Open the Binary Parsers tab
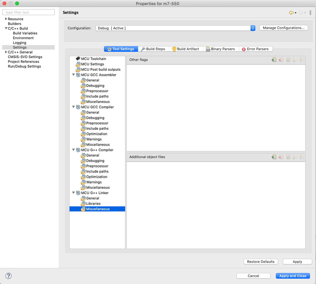 point(220,49)
